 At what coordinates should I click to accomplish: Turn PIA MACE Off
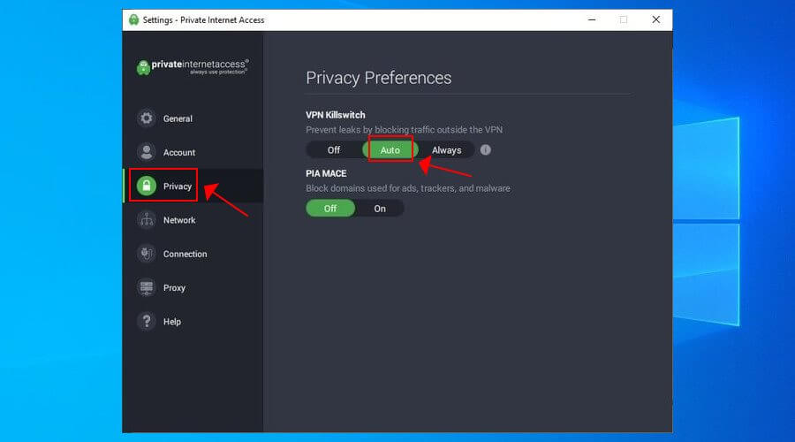tap(330, 209)
